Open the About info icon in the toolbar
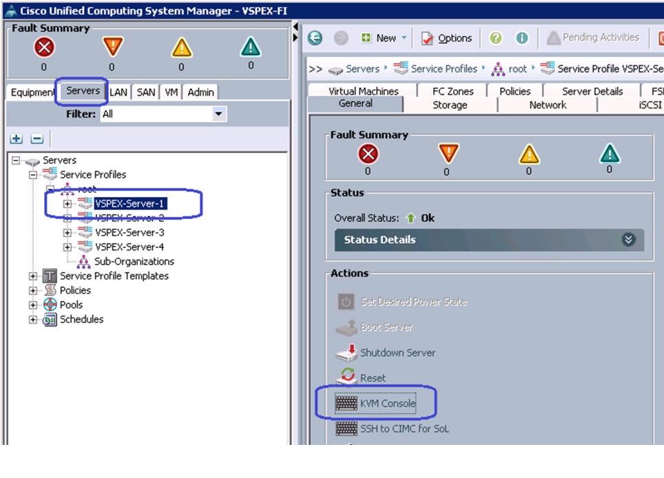 (x=521, y=38)
